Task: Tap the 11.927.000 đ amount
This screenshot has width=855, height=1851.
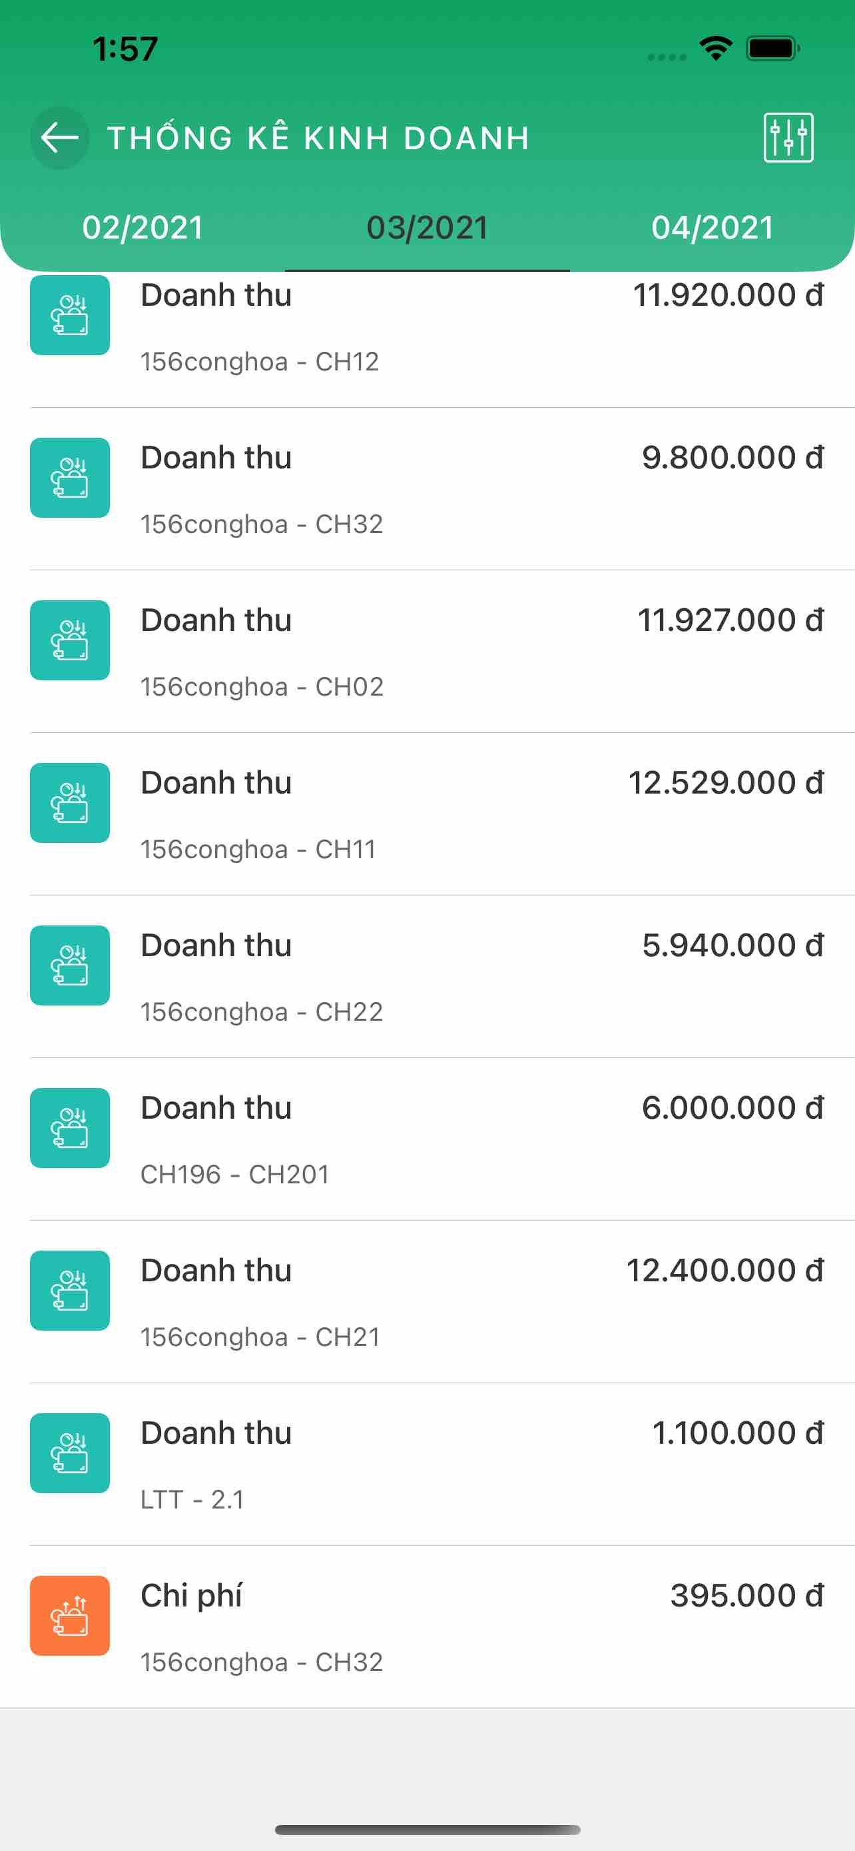Action: pos(730,620)
